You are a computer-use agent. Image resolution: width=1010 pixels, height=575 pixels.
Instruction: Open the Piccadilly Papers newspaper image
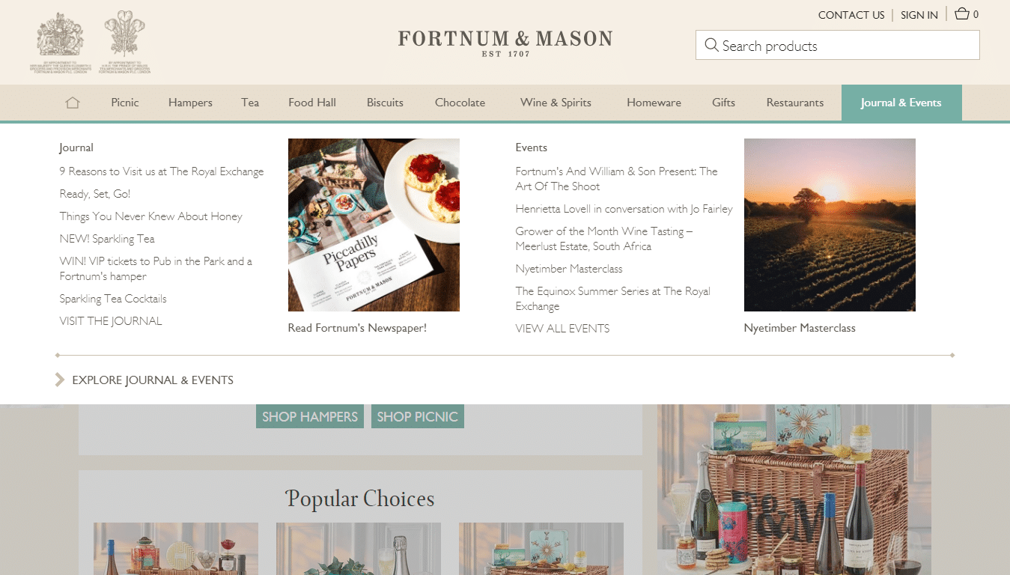tap(374, 225)
